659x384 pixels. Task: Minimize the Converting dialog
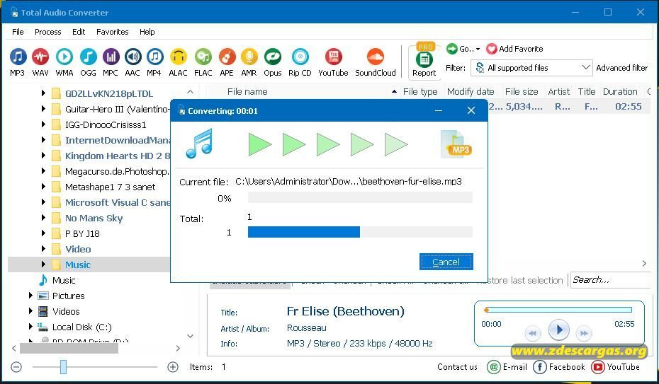pos(439,110)
